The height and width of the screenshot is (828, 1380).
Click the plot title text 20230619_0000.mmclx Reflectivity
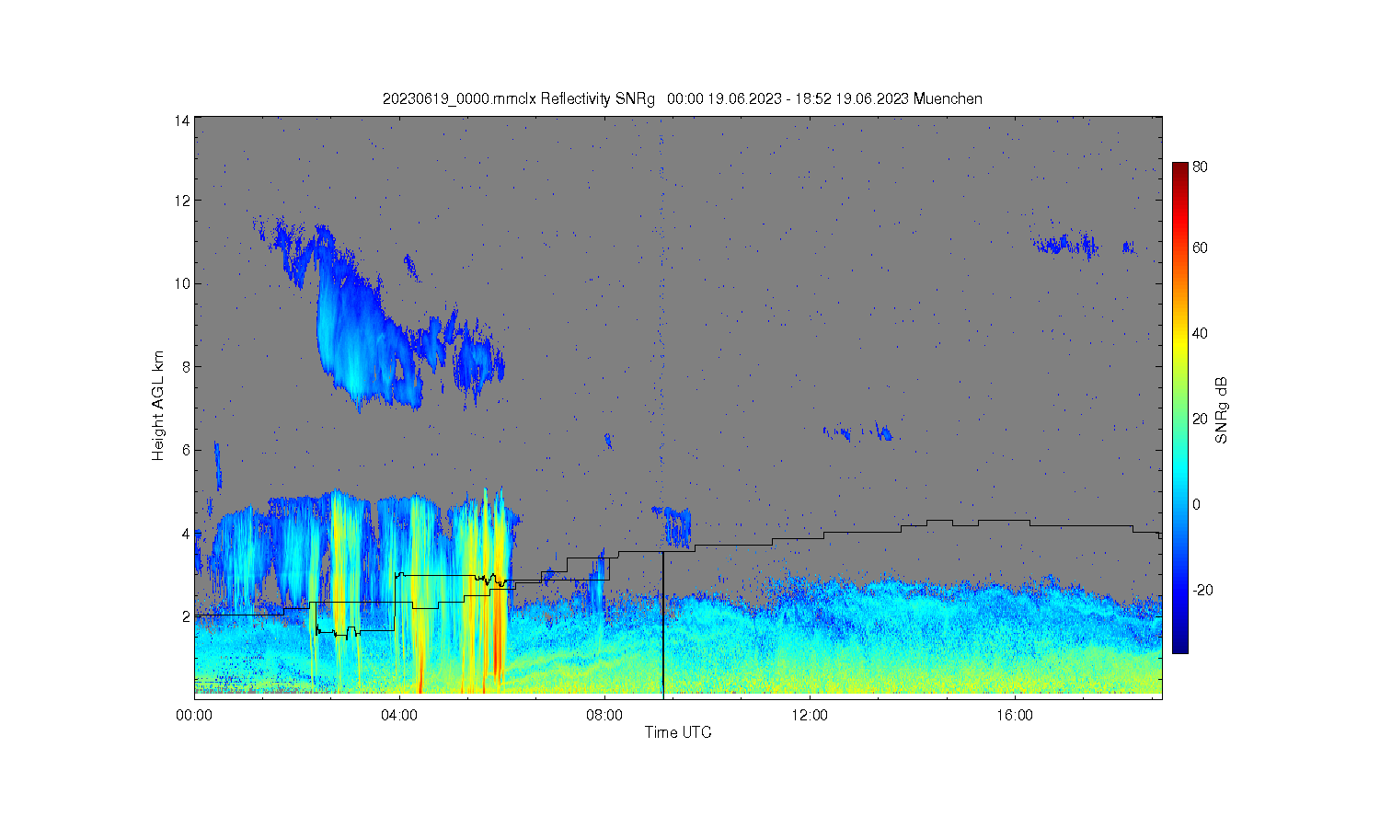pyautogui.click(x=497, y=98)
